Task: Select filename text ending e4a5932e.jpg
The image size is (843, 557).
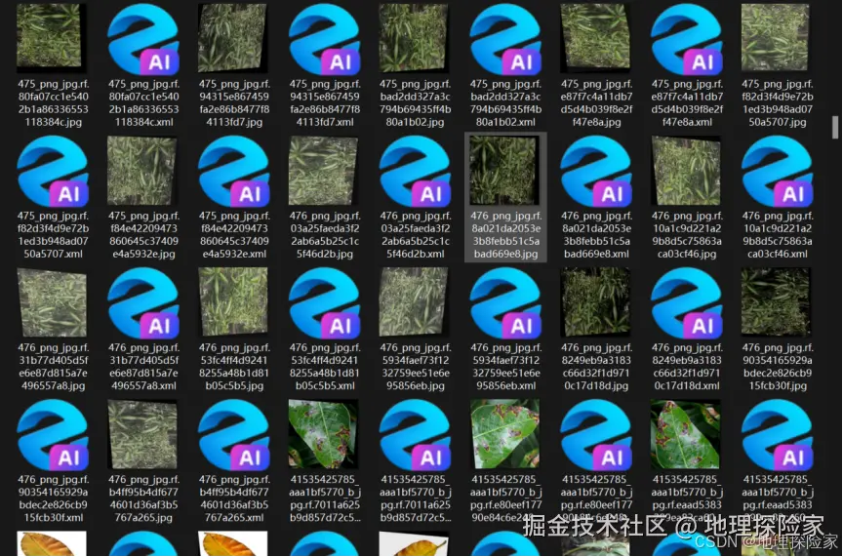Action: tap(143, 235)
